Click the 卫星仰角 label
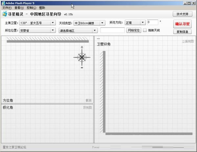197x152 pixels. [x=104, y=44]
